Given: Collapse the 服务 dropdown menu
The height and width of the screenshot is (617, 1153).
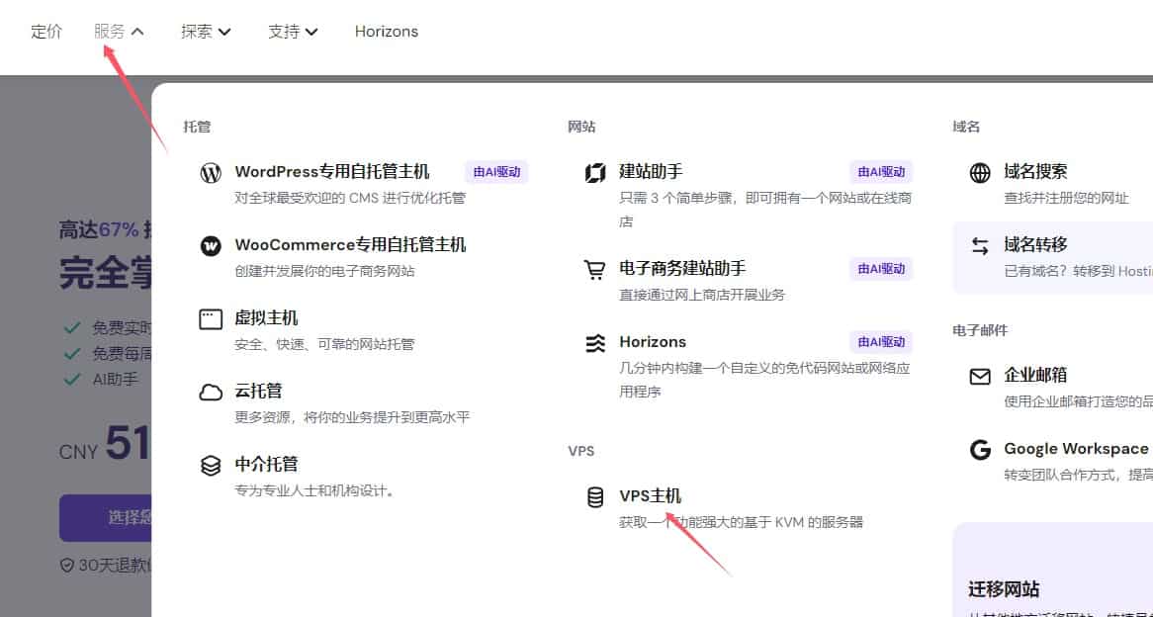Looking at the screenshot, I should [119, 32].
